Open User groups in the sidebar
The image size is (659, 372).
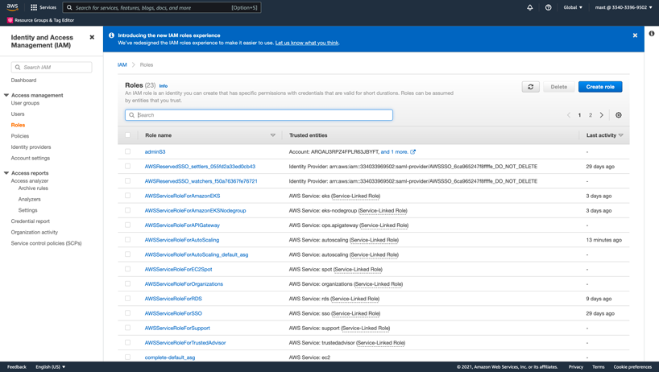click(x=25, y=103)
